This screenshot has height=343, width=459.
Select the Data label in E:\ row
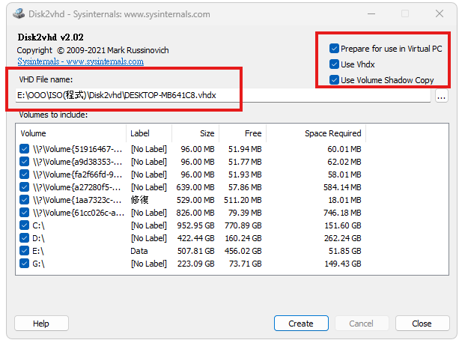pos(139,251)
